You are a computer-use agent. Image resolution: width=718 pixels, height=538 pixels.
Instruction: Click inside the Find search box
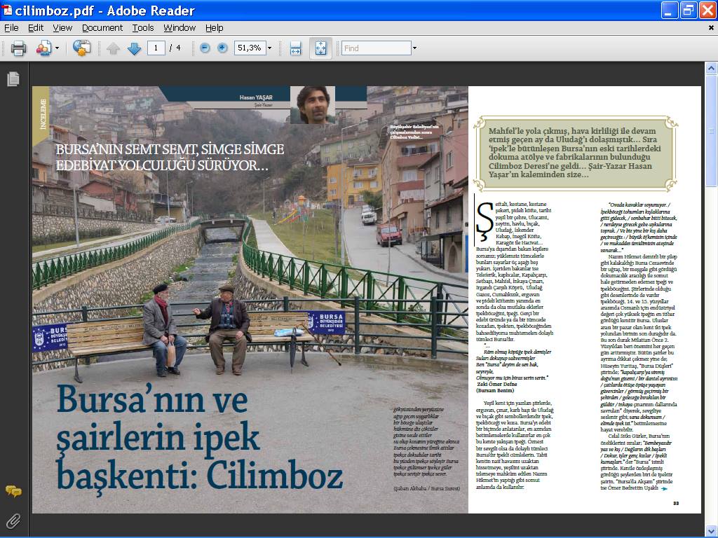377,48
